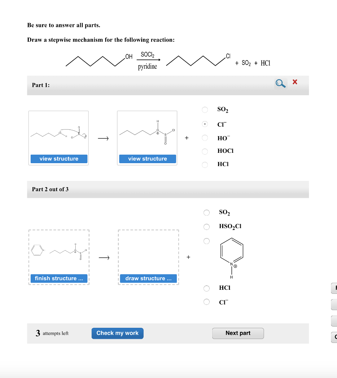Image resolution: width=337 pixels, height=378 pixels.
Task: Select the pyridinium ion option
Action: point(206,241)
